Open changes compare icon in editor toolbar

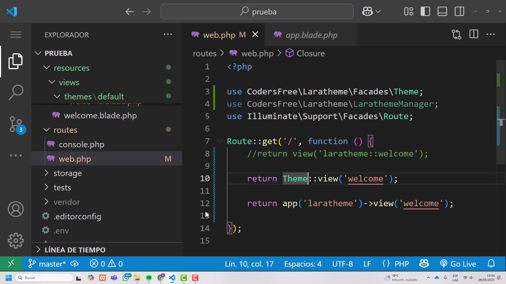pos(456,34)
